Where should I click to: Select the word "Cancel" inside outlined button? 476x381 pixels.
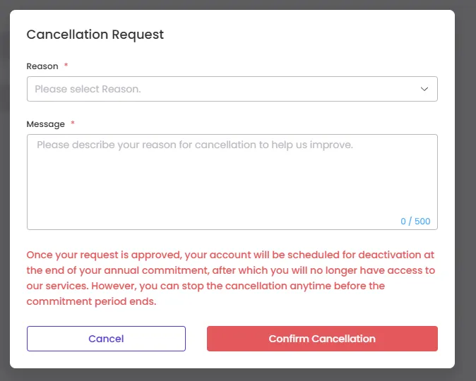(106, 339)
